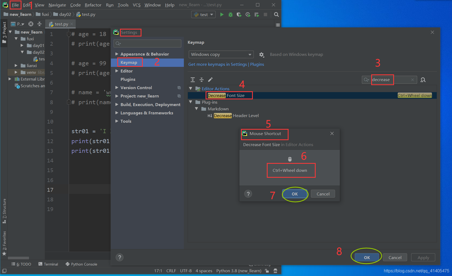Viewport: 452px width, 276px height.
Task: Open the Settings dialog help button
Action: tap(119, 257)
